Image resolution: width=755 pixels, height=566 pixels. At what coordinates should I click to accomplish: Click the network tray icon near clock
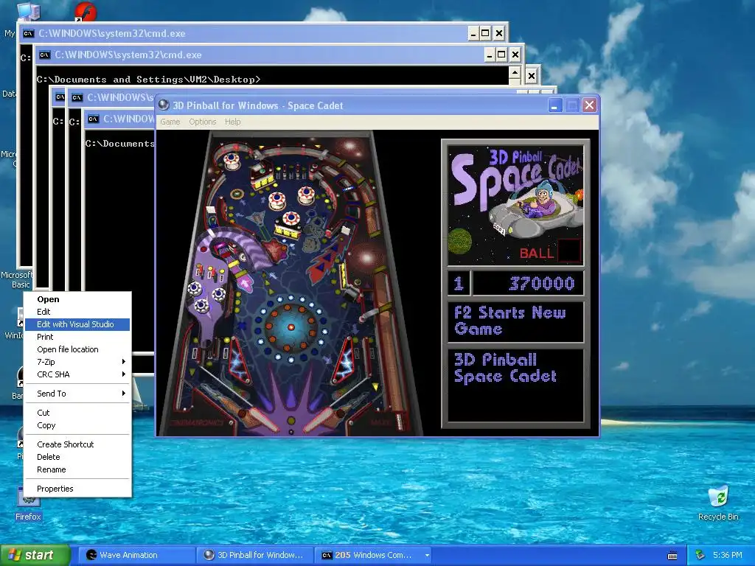(700, 556)
